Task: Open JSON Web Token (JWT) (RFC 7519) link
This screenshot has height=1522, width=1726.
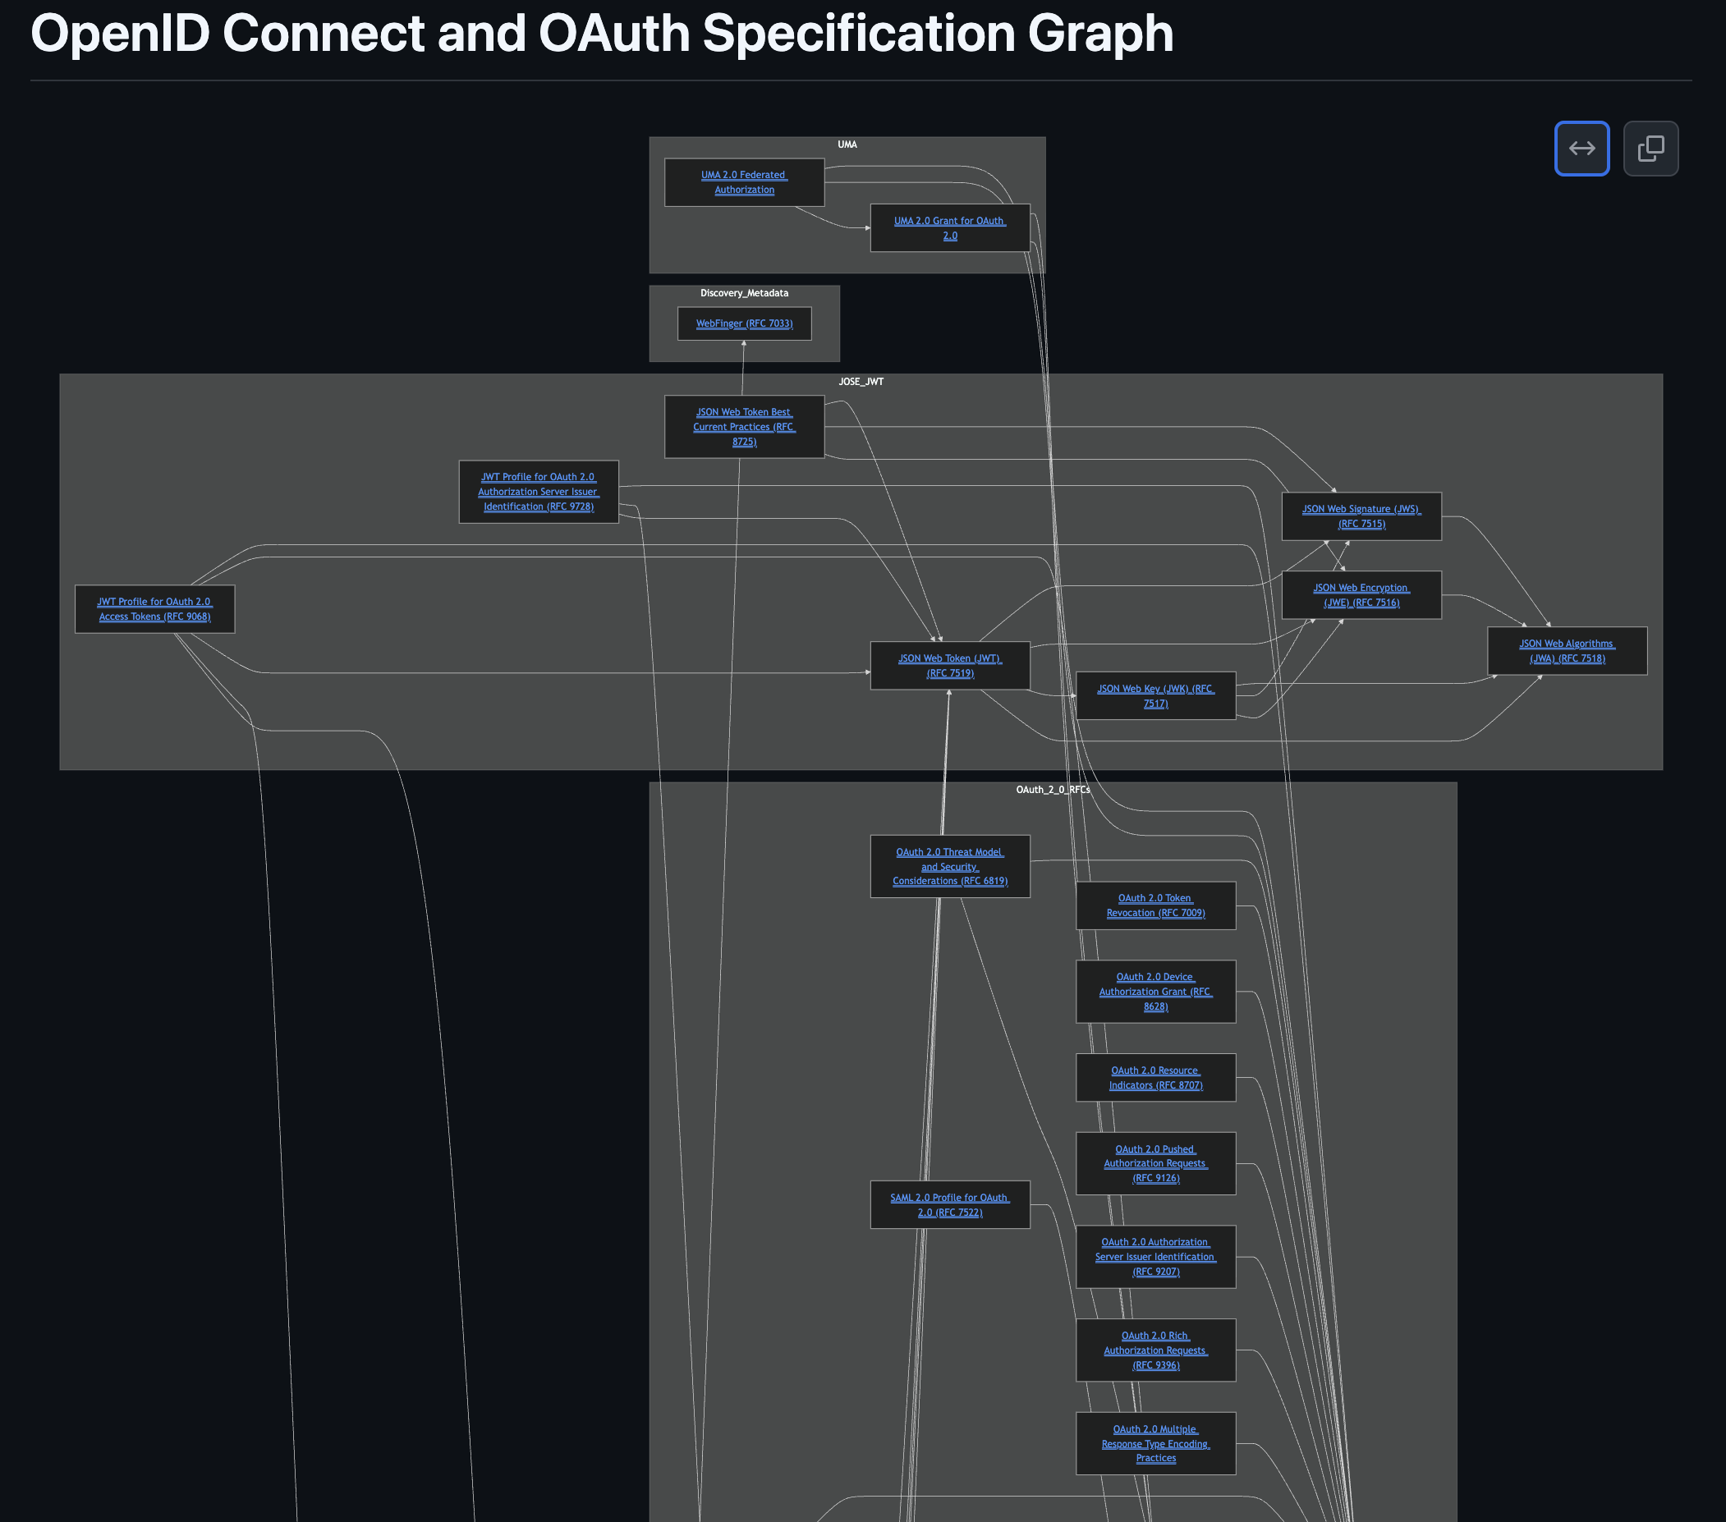Action: click(949, 665)
